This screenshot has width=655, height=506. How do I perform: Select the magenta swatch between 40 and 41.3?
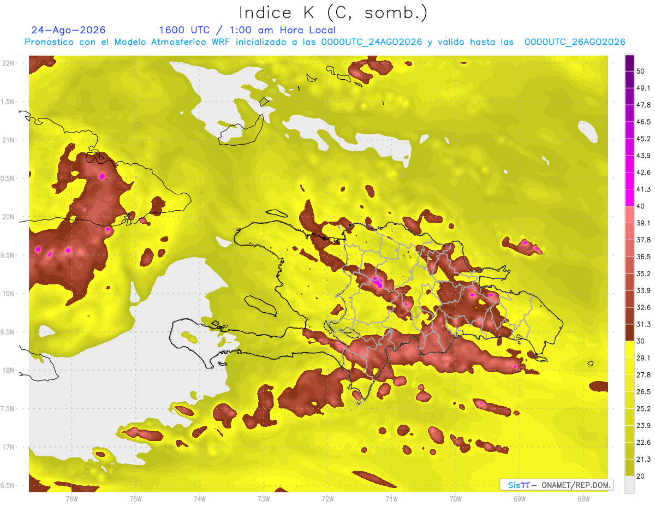(629, 198)
